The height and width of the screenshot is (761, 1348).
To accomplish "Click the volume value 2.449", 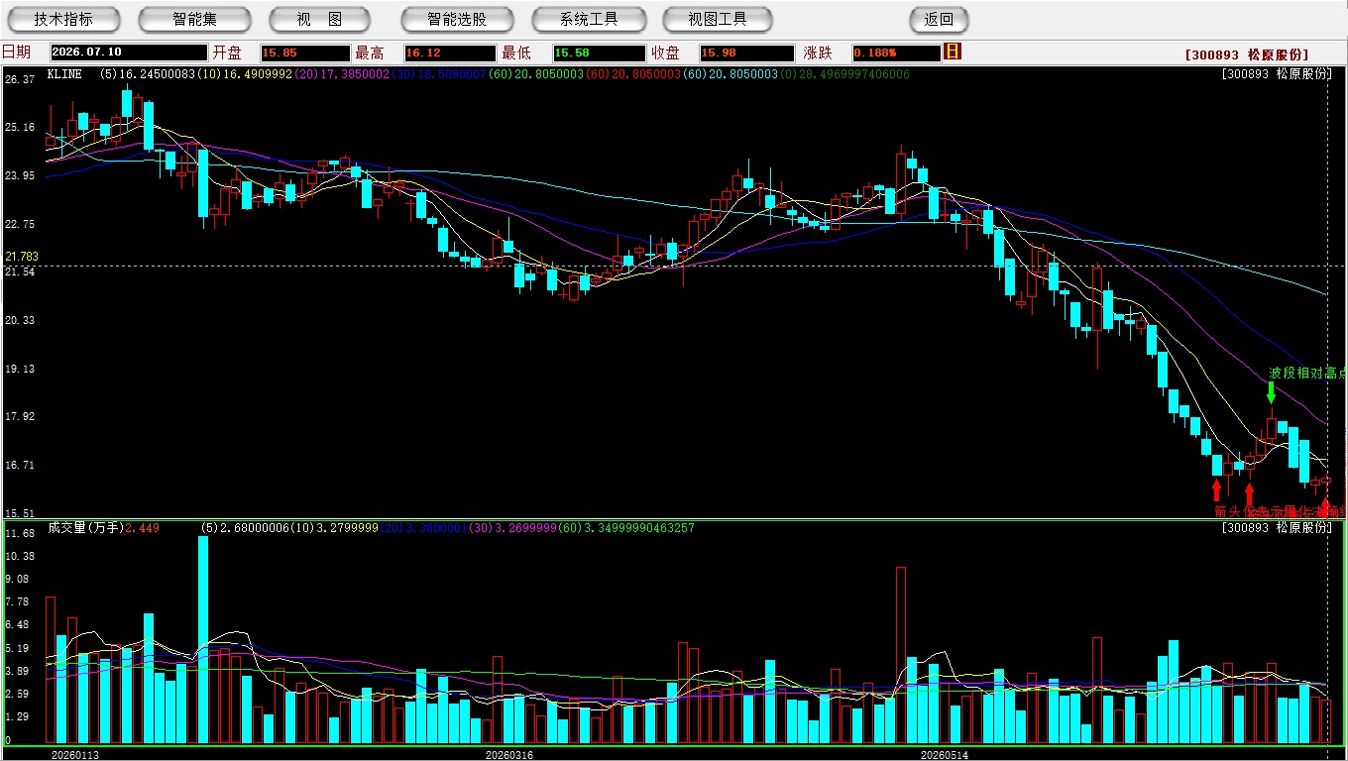I will [x=142, y=528].
